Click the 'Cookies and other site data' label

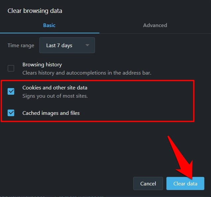[55, 88]
